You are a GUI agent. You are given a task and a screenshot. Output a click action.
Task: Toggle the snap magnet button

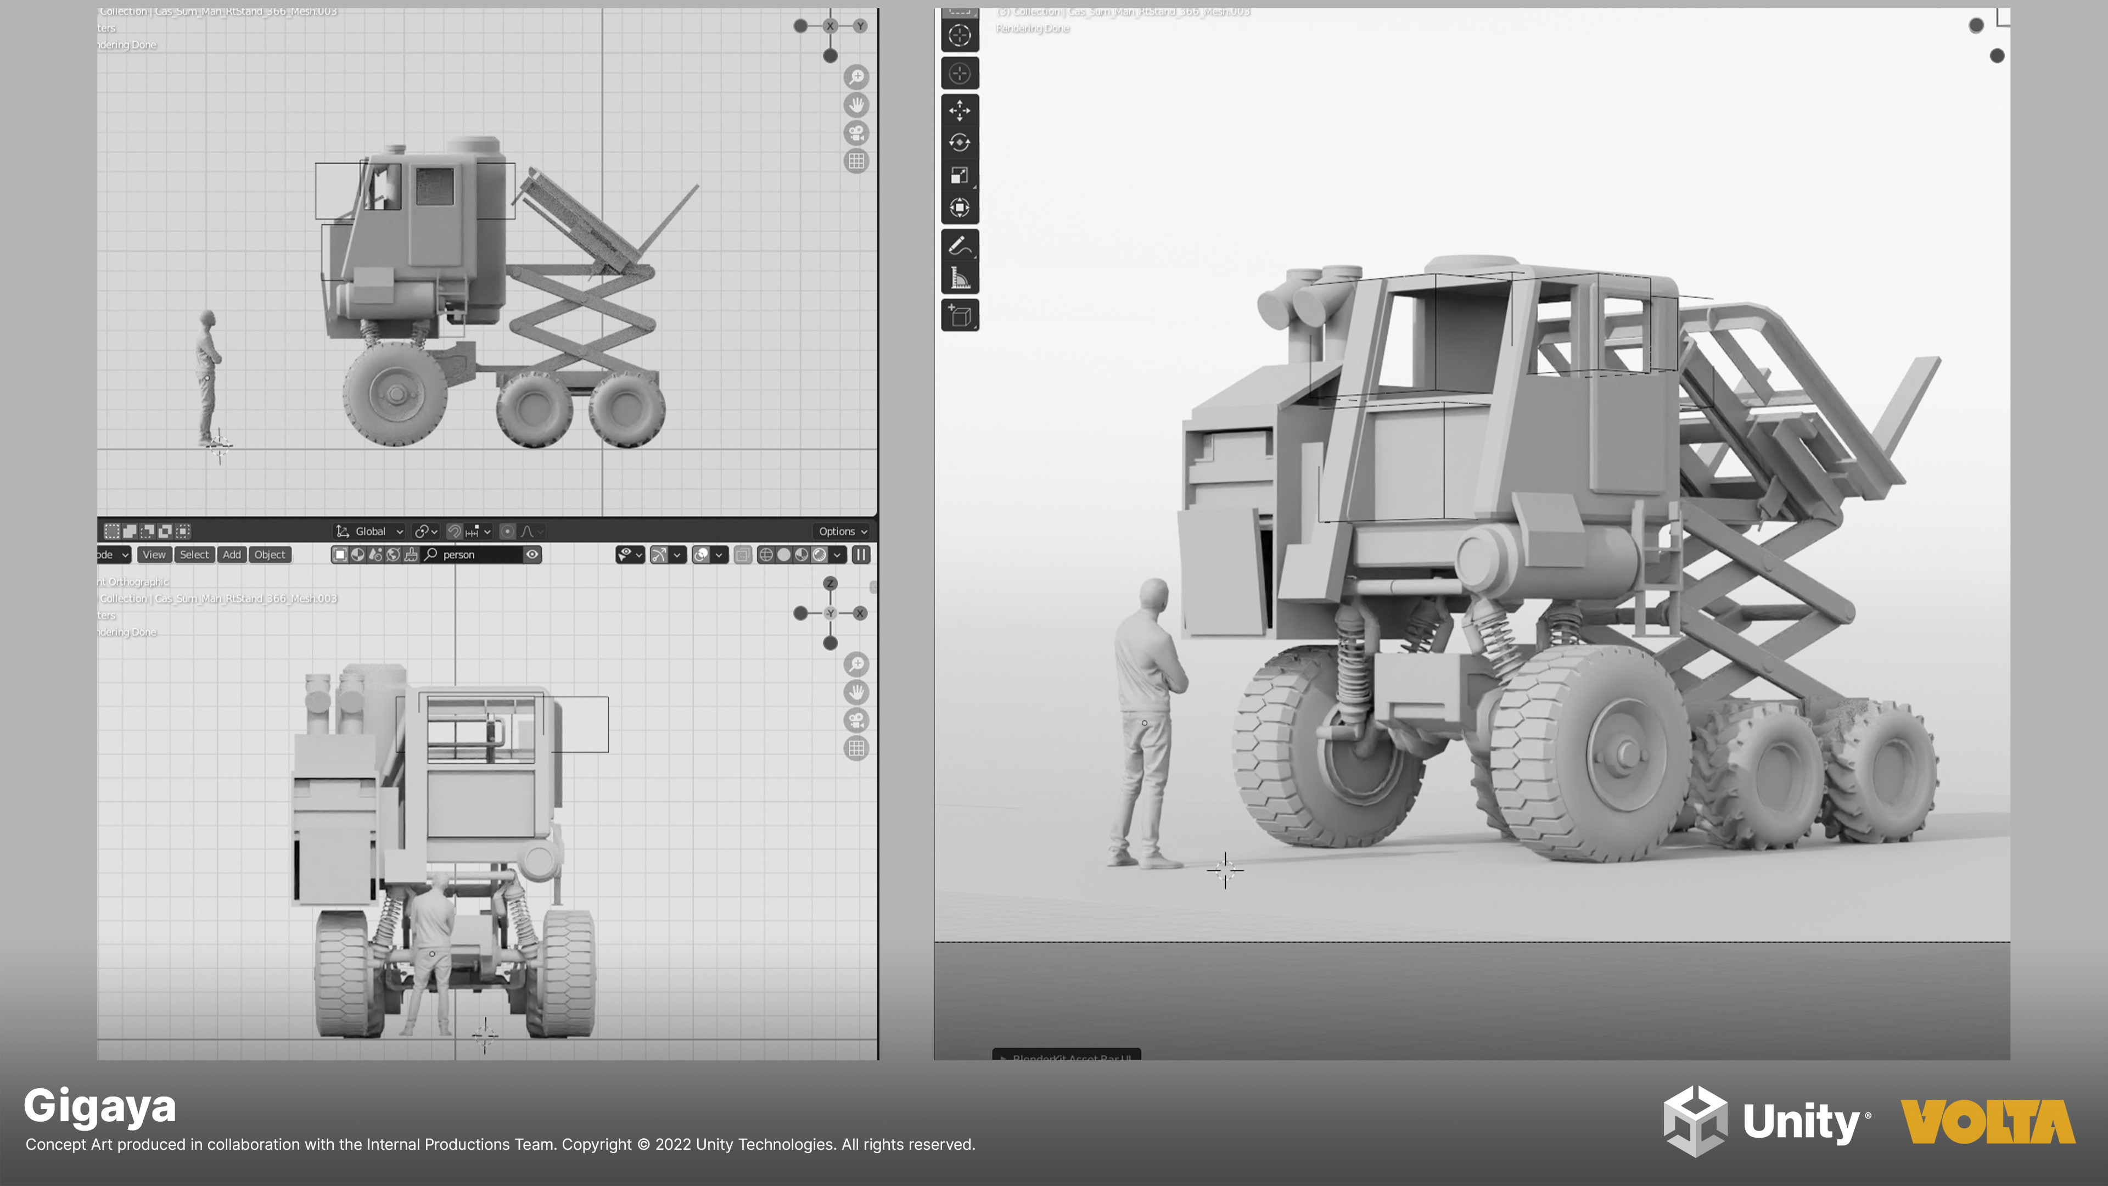click(455, 531)
